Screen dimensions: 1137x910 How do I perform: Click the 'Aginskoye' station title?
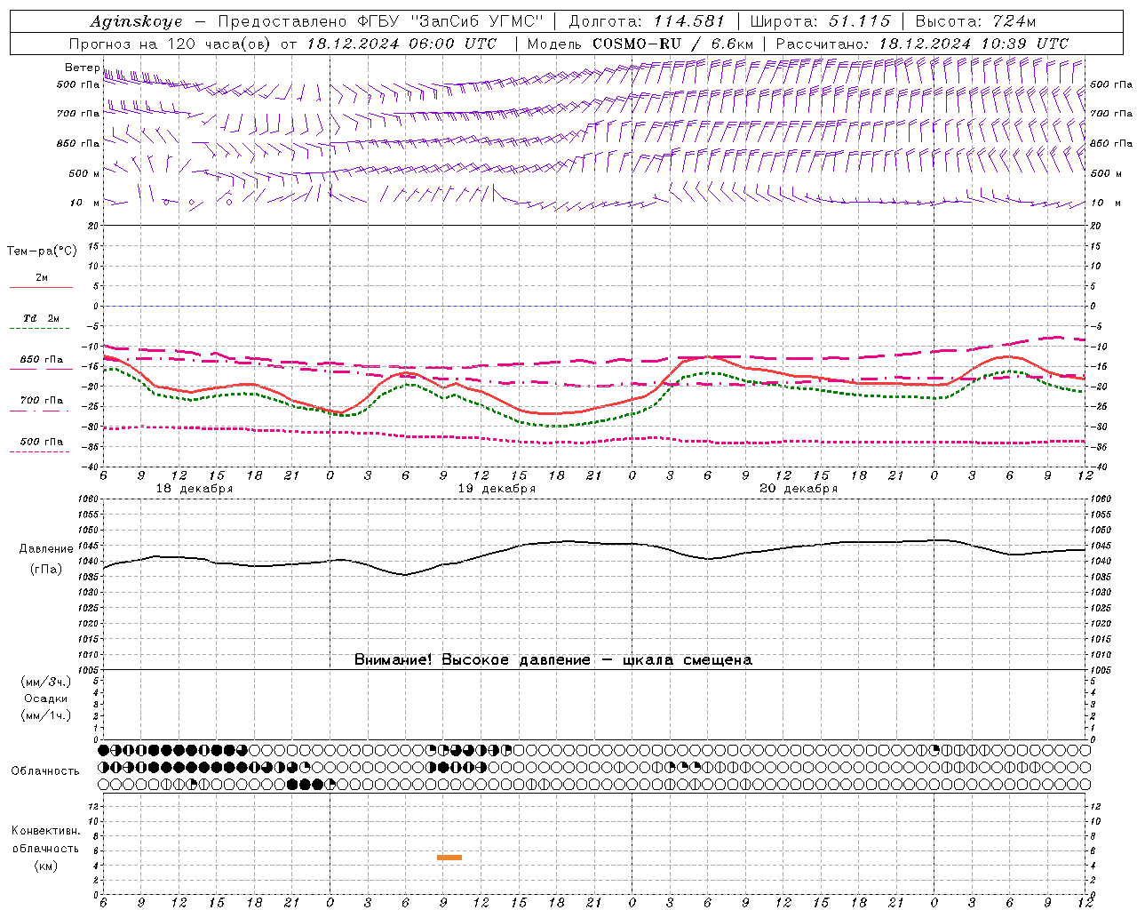[x=136, y=21]
